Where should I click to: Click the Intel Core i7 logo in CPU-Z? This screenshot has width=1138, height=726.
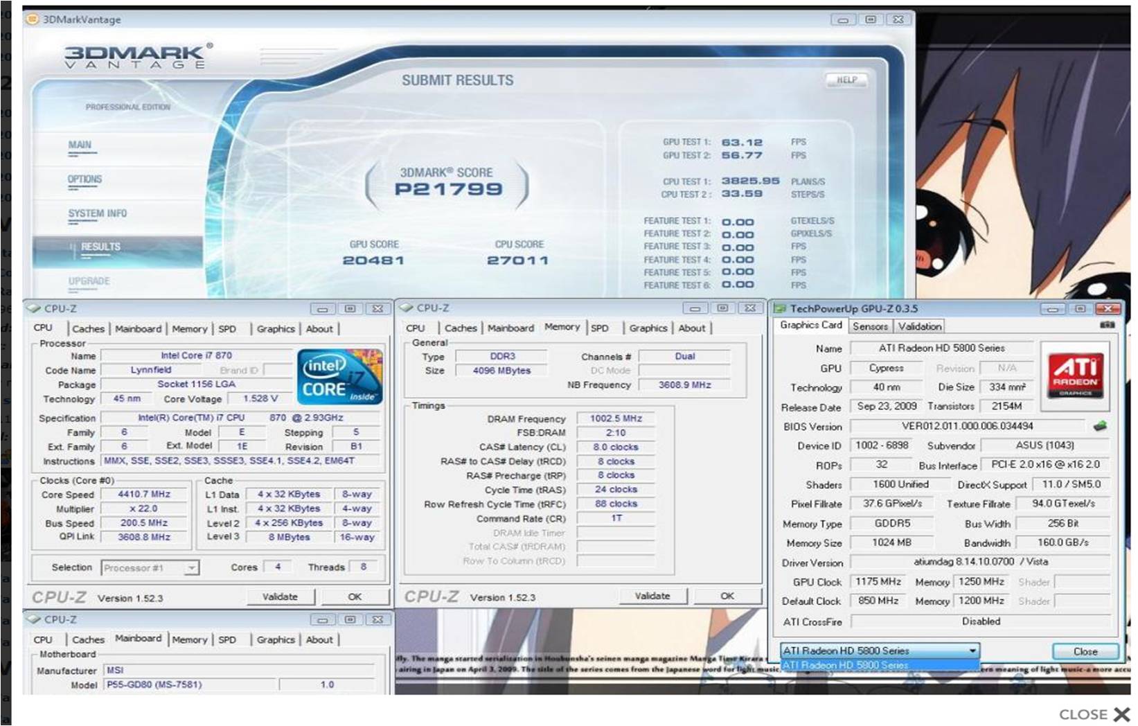click(x=340, y=376)
